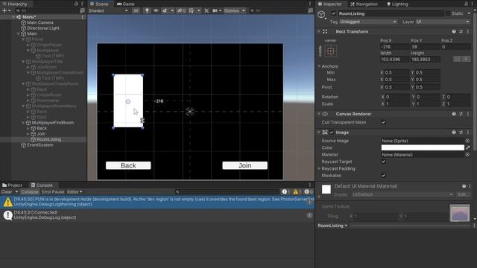
Task: Toggle Collapse in the Console
Action: (30, 192)
